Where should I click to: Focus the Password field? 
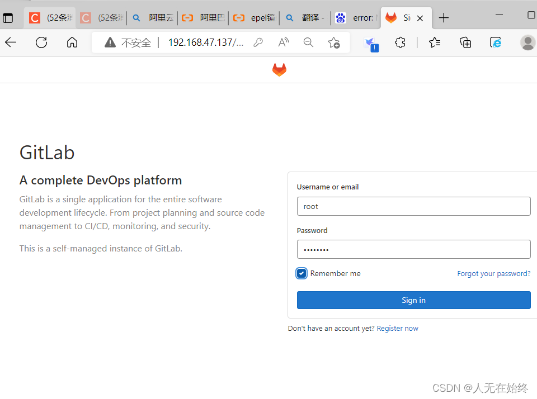(414, 249)
